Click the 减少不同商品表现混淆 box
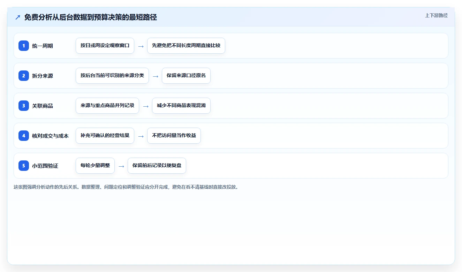The image size is (462, 272). pos(181,106)
